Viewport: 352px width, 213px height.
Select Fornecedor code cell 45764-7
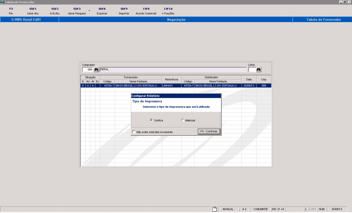[107, 85]
